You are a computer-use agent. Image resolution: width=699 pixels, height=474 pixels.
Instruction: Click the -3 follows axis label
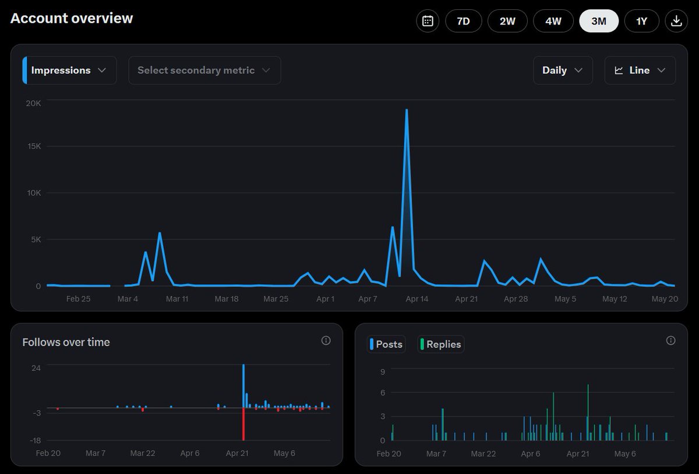pyautogui.click(x=36, y=413)
